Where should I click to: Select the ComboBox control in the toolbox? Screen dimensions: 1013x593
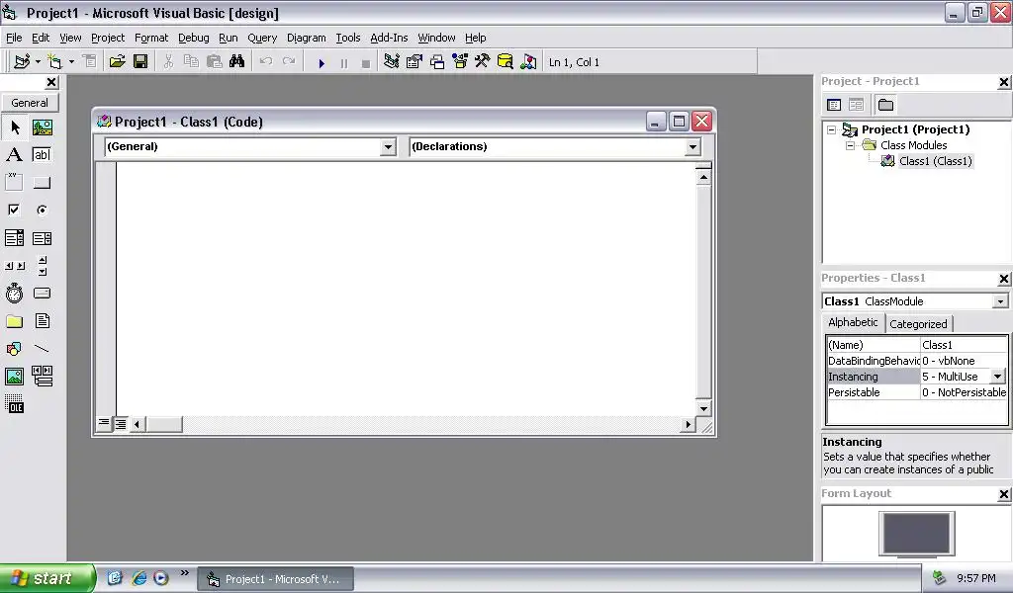[x=14, y=238]
